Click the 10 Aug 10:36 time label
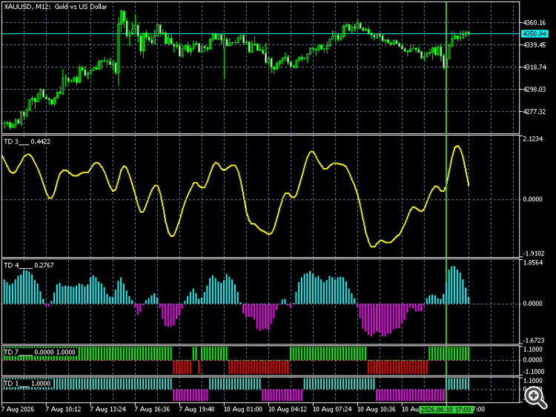 click(x=377, y=410)
